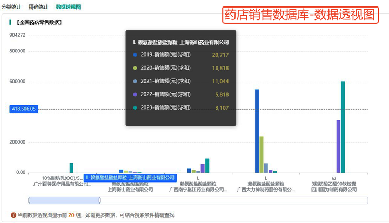Switch to the 分类统计 tab
This screenshot has height=223, width=389.
point(11,7)
